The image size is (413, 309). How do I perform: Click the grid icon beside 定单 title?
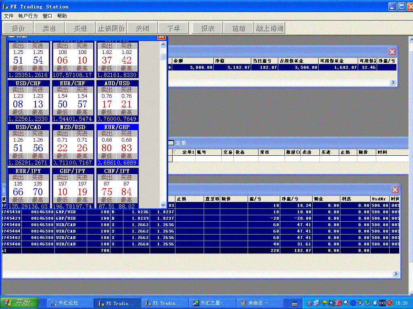coord(171,143)
